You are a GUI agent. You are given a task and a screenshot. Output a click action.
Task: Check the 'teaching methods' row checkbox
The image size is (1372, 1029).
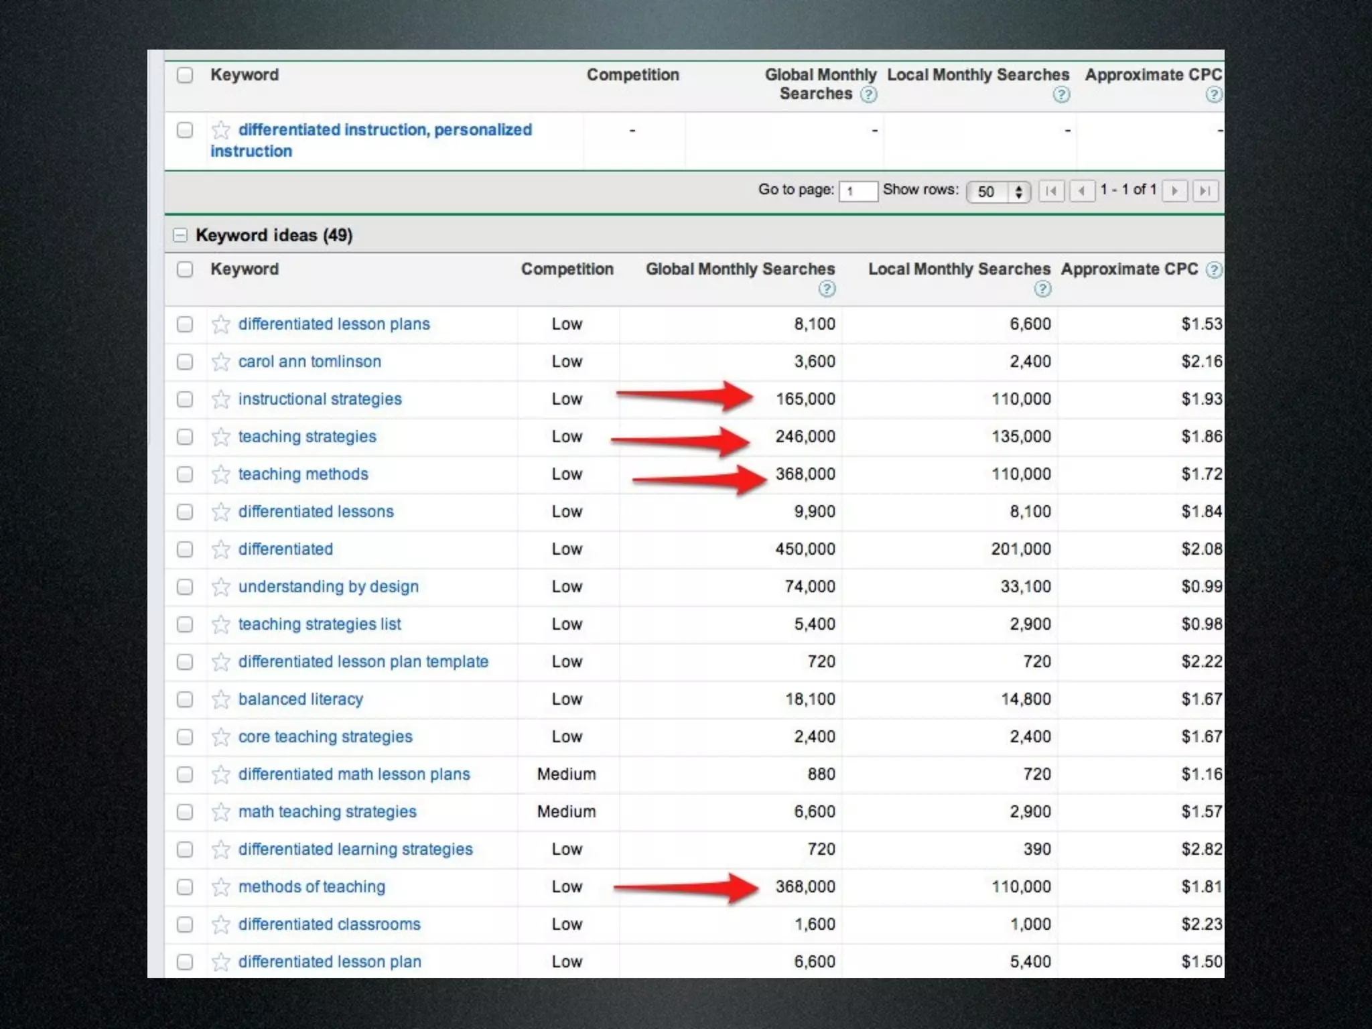(x=185, y=474)
